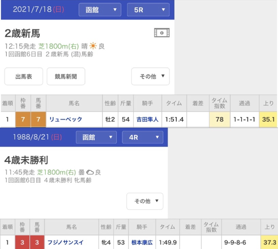The height and width of the screenshot is (249, 278).
Task: Click the red 枠番 3 cell
Action: coord(22,243)
